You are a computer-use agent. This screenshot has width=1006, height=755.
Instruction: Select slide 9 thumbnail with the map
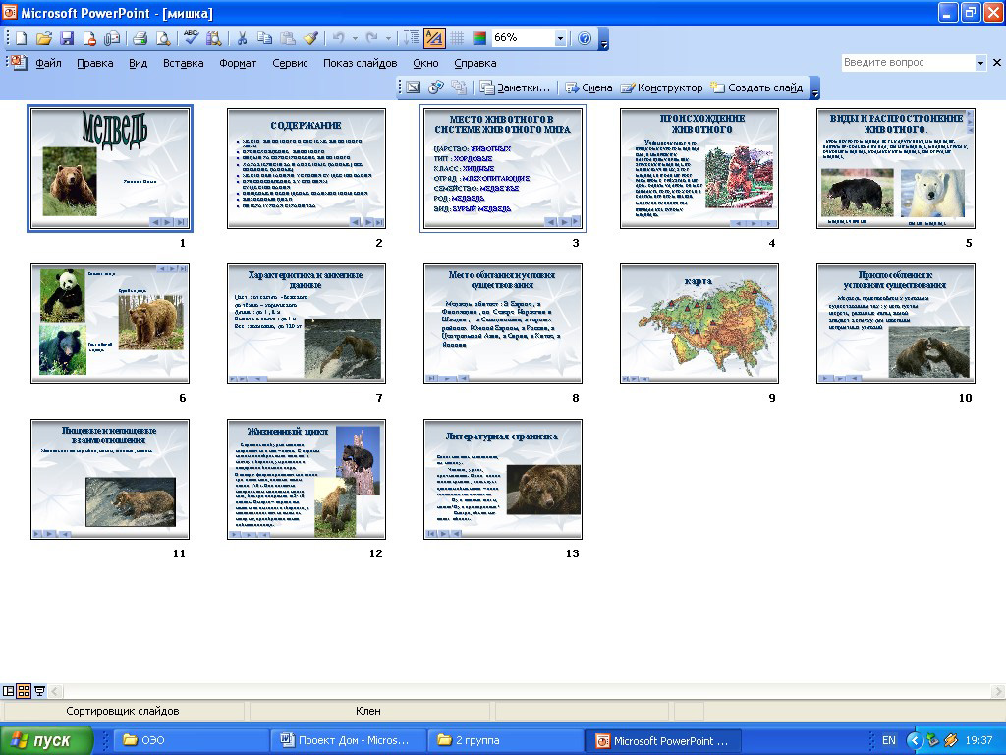point(699,323)
